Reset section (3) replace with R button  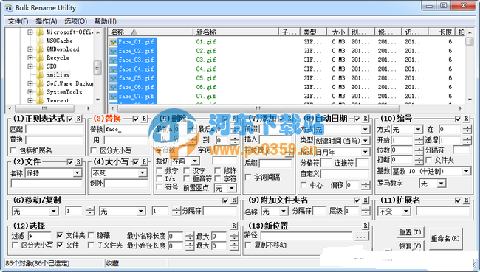(145, 119)
